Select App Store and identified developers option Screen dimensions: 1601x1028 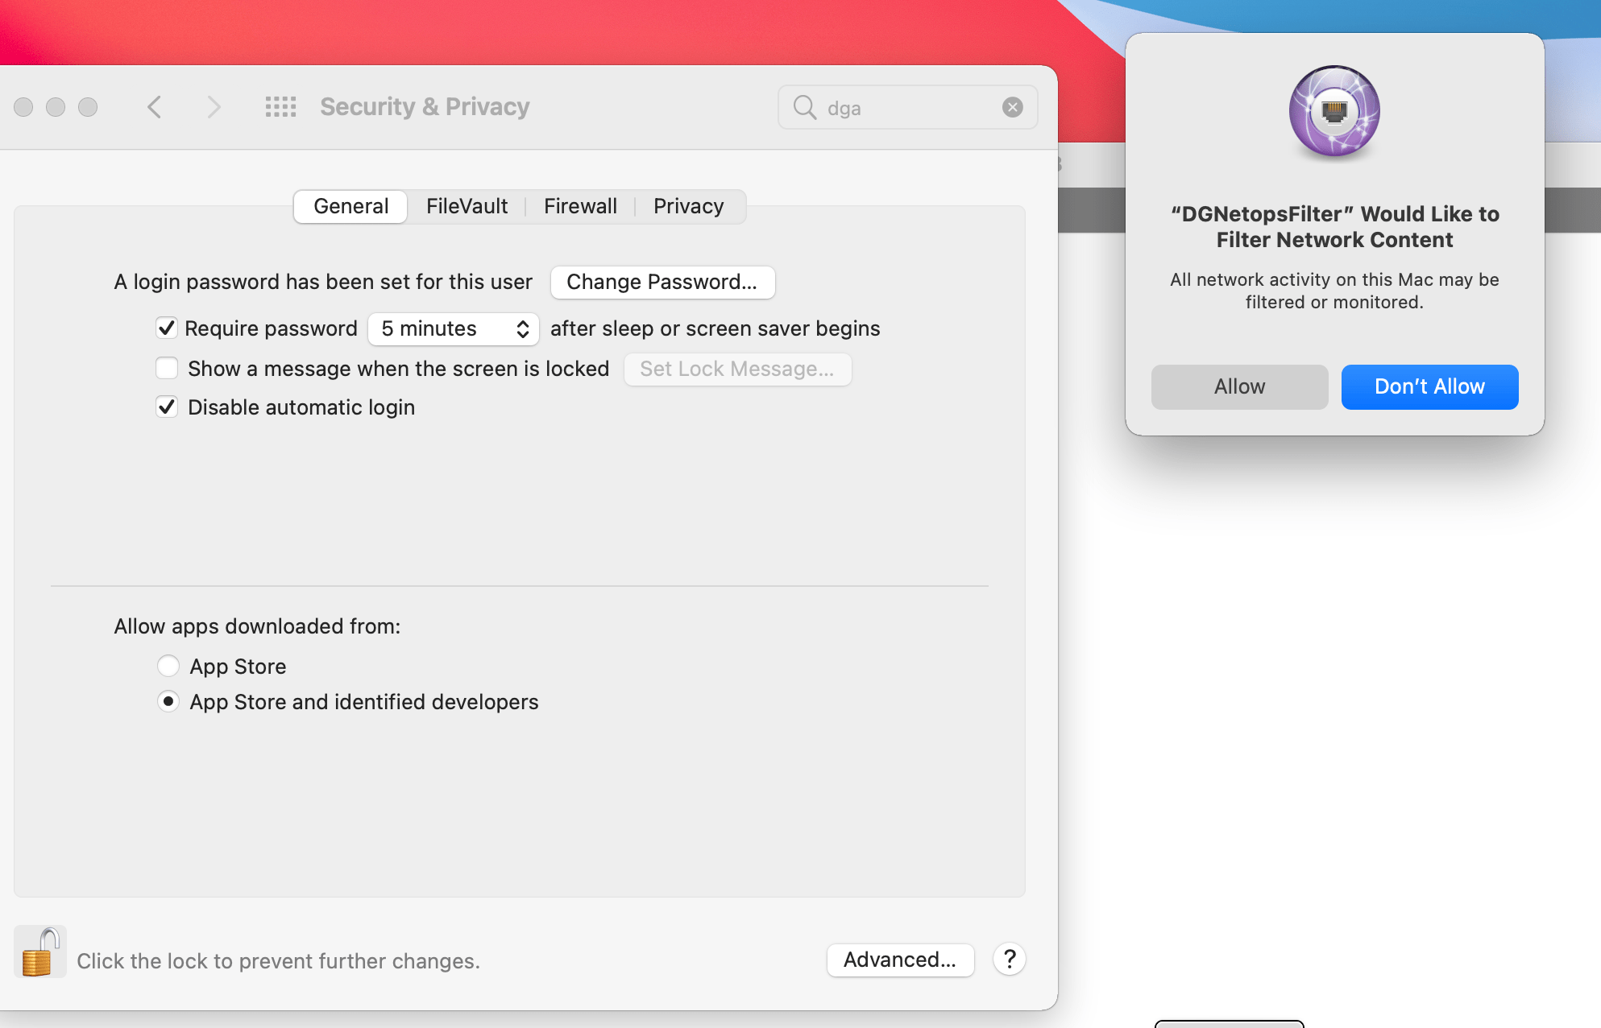(x=168, y=702)
